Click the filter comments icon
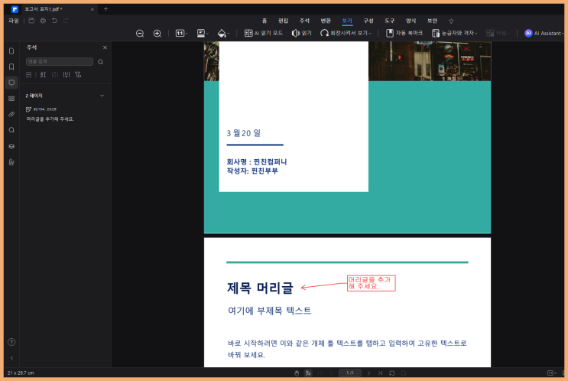The height and width of the screenshot is (381, 568). click(x=78, y=75)
